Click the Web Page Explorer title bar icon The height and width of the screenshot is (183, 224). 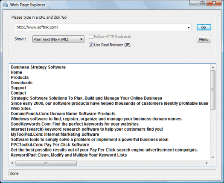click(6, 5)
